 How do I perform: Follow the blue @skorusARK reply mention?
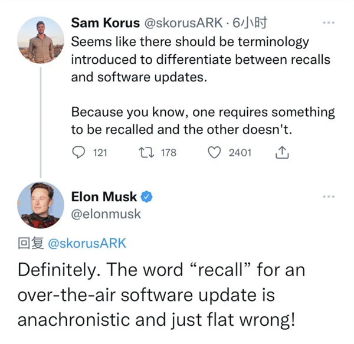pyautogui.click(x=87, y=243)
